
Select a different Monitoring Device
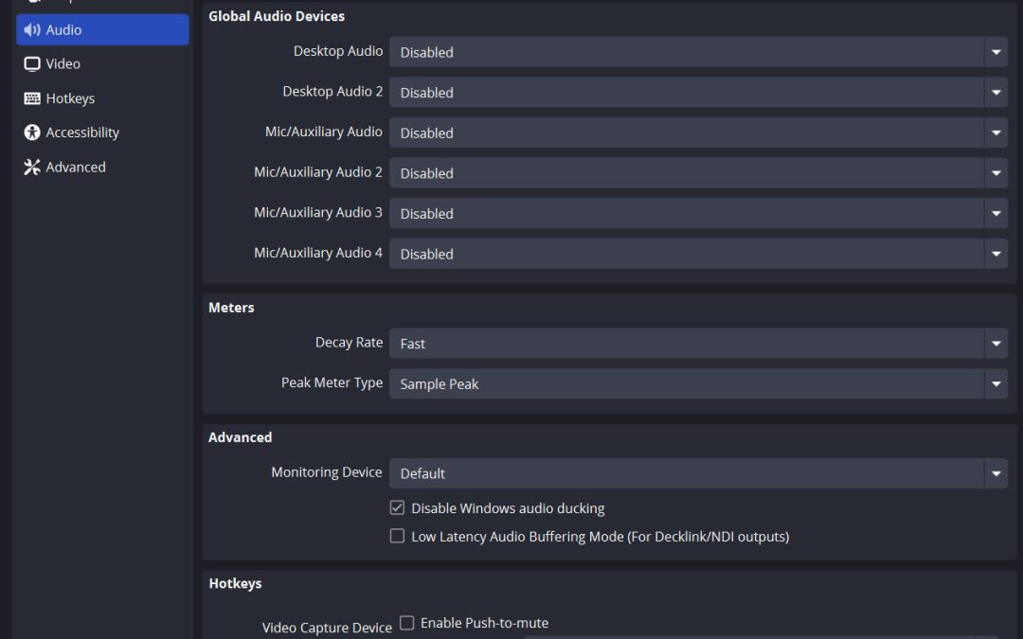coord(698,473)
